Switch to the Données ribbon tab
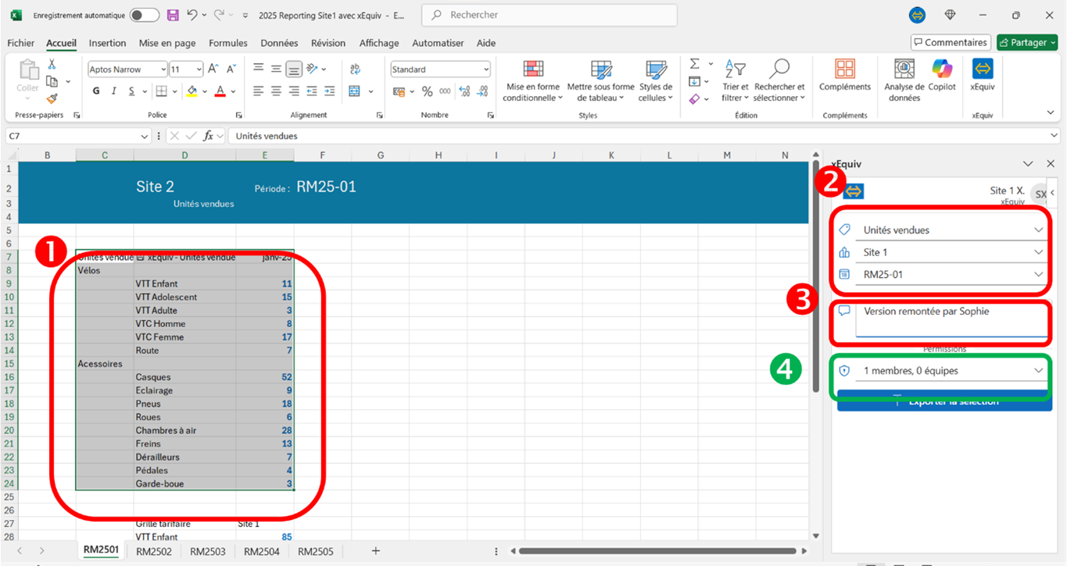 279,43
